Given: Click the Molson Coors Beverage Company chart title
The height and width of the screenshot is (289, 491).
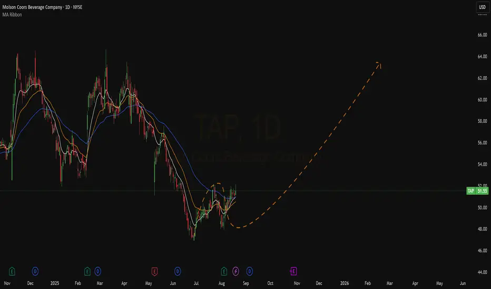Looking at the screenshot, I should pyautogui.click(x=42, y=7).
